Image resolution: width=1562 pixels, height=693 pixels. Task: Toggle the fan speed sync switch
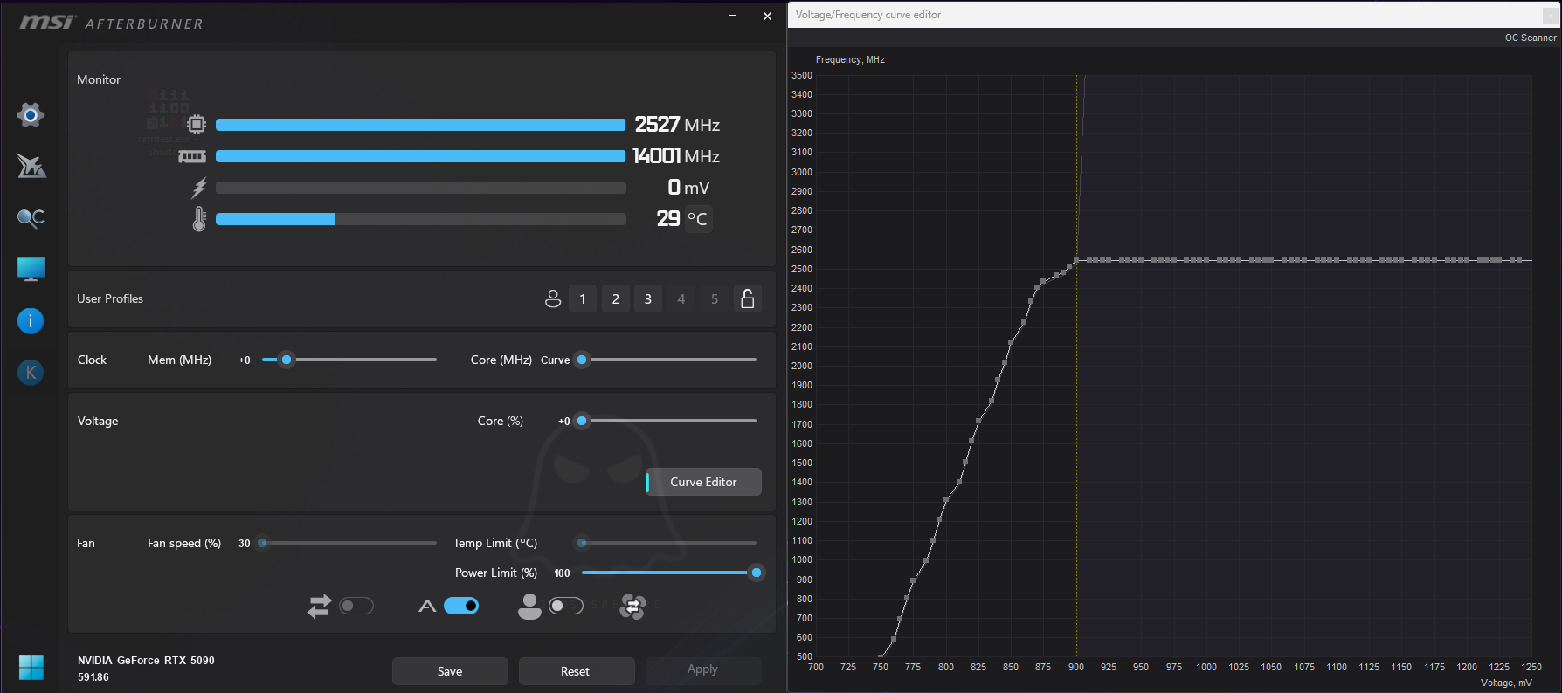pos(356,606)
